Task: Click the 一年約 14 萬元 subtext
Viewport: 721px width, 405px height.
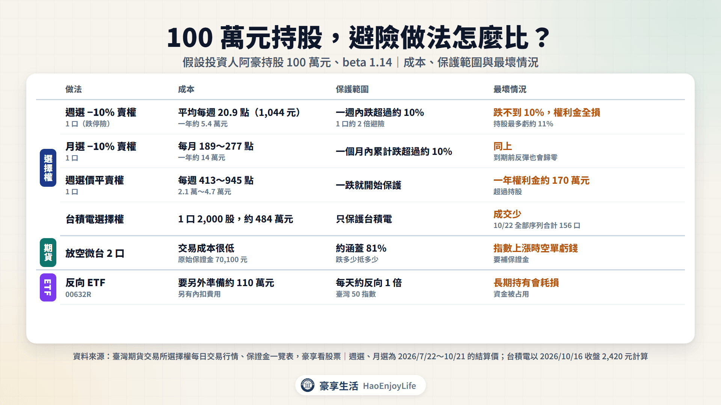Action: pos(202,158)
